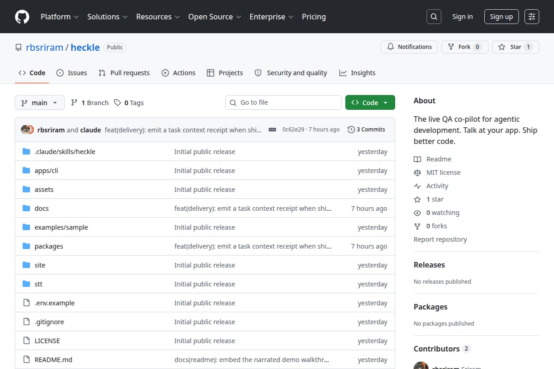
Task: Open the Packages heading link
Action: 430,307
